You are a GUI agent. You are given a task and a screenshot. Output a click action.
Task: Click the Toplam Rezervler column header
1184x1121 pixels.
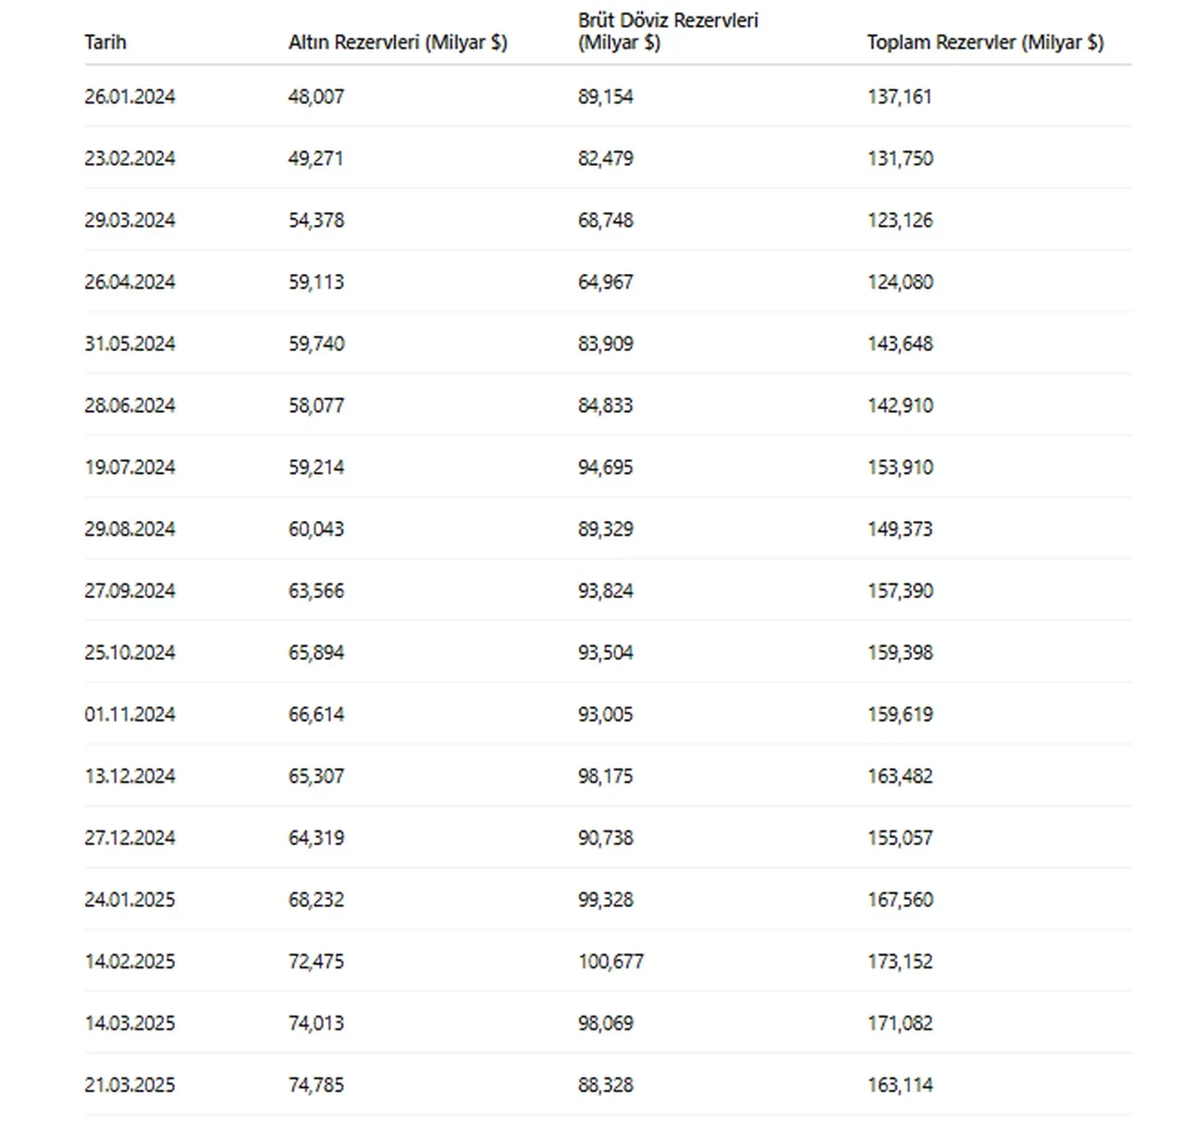click(985, 43)
